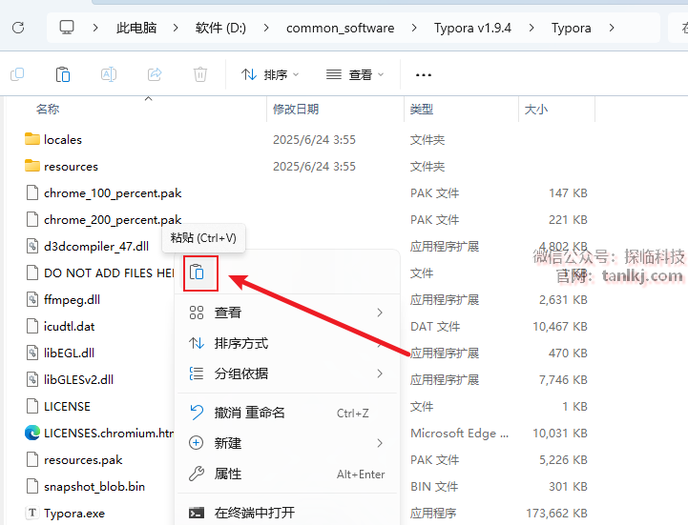Click the refresh button beside the address bar
688x525 pixels.
click(x=18, y=28)
